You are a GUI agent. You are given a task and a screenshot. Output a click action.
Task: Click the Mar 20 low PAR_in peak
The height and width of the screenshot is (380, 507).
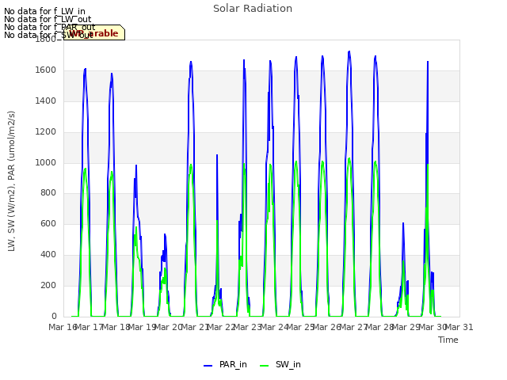165,234
